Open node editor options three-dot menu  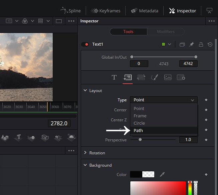pos(71,151)
